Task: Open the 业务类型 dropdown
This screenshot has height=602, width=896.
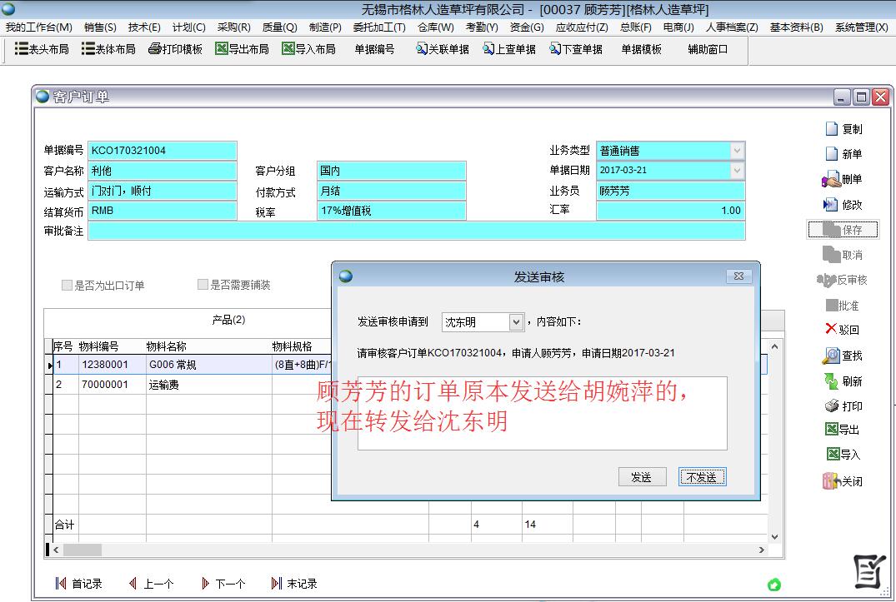Action: [737, 151]
